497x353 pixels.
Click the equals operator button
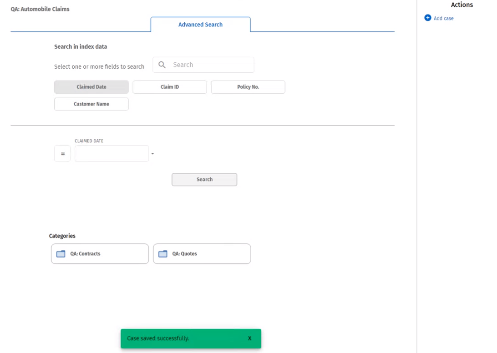tap(62, 154)
